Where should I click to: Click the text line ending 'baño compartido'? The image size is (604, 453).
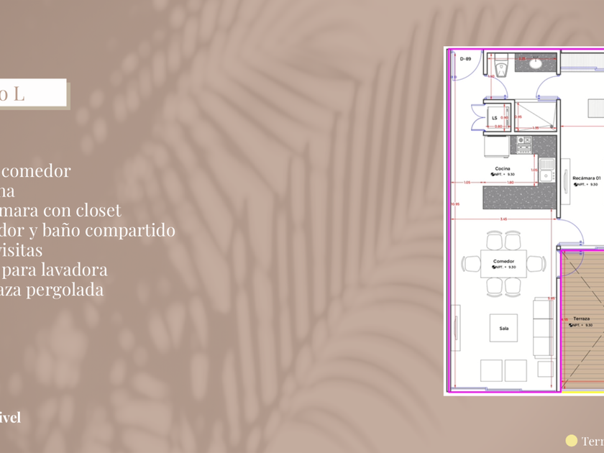pos(88,230)
